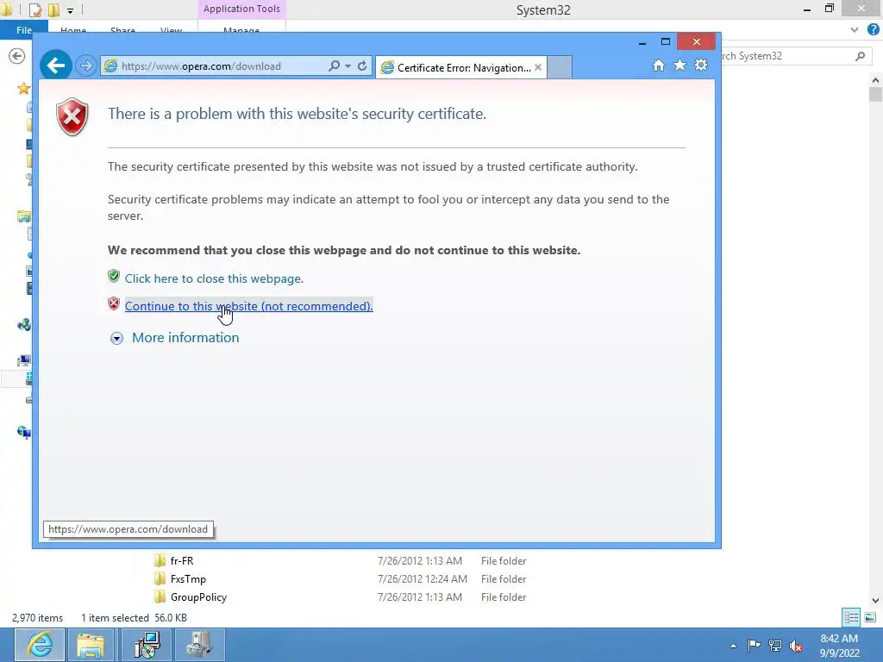Click the 7/26/2012 12:24 AM date for FxsTmp
Viewport: 883px width, 662px height.
click(x=423, y=579)
